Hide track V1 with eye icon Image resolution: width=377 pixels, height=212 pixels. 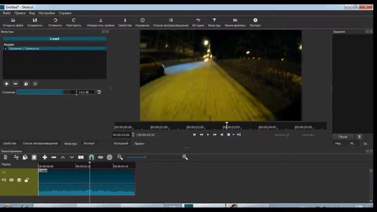tap(11, 180)
